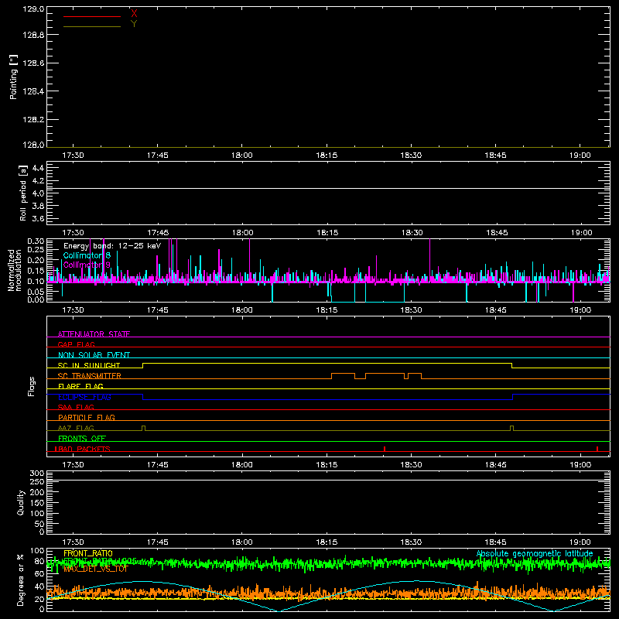Click the FLARE_FLAG label
This screenshot has height=619, width=619.
click(80, 386)
